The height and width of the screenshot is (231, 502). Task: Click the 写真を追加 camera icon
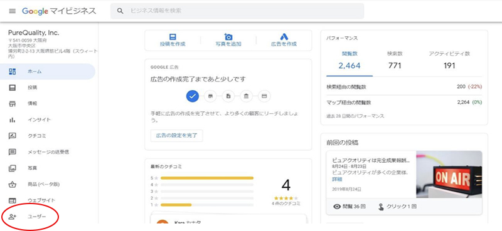point(228,37)
